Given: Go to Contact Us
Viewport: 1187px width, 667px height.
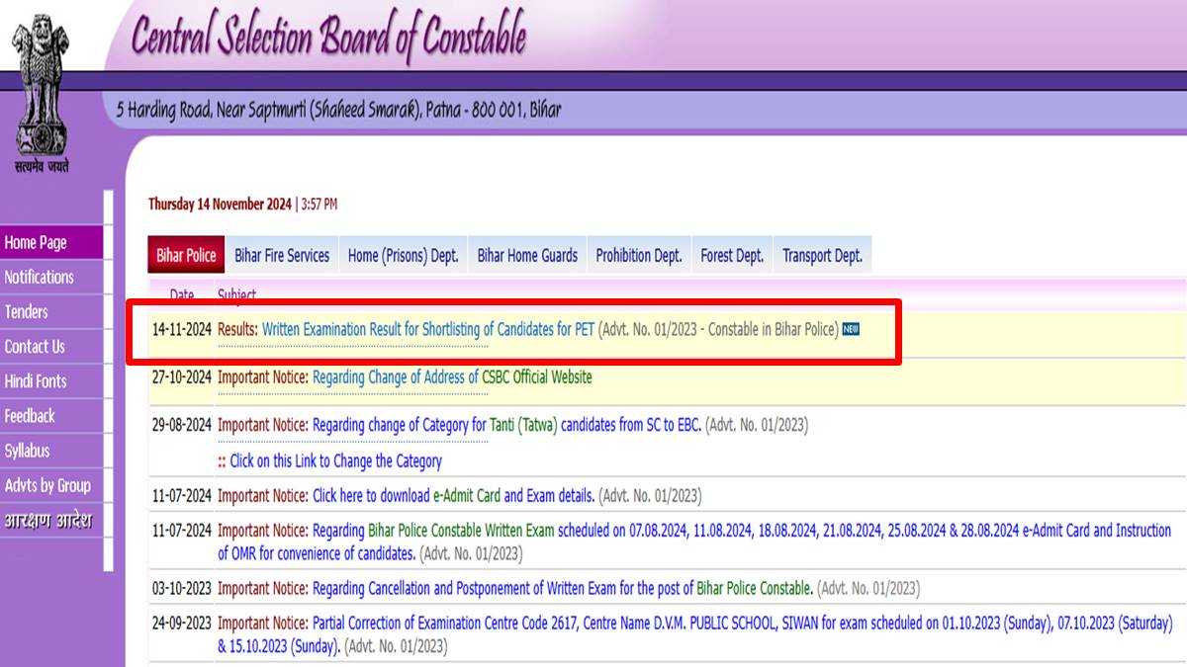Looking at the screenshot, I should [36, 346].
